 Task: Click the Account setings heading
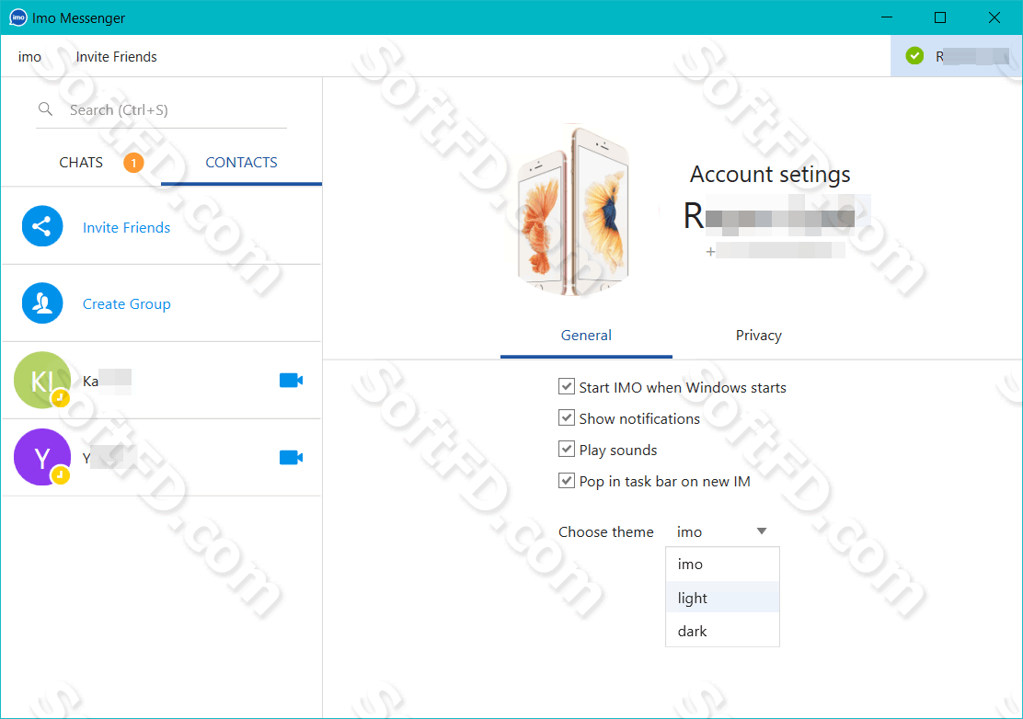770,174
